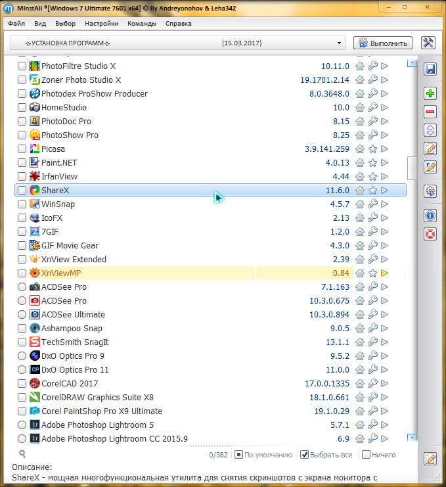Image resolution: width=446 pixels, height=487 pixels.
Task: Click the red minus remove icon
Action: click(430, 112)
